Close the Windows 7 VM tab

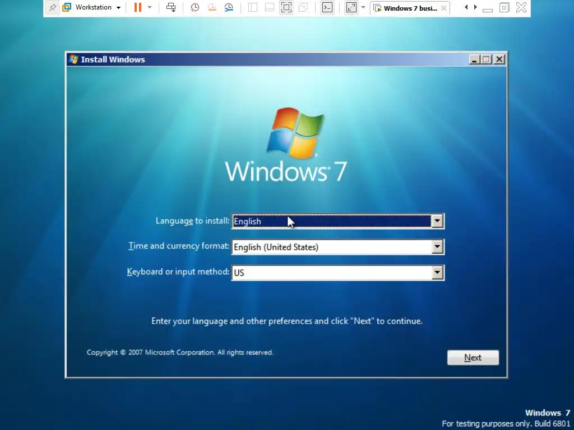[x=443, y=8]
